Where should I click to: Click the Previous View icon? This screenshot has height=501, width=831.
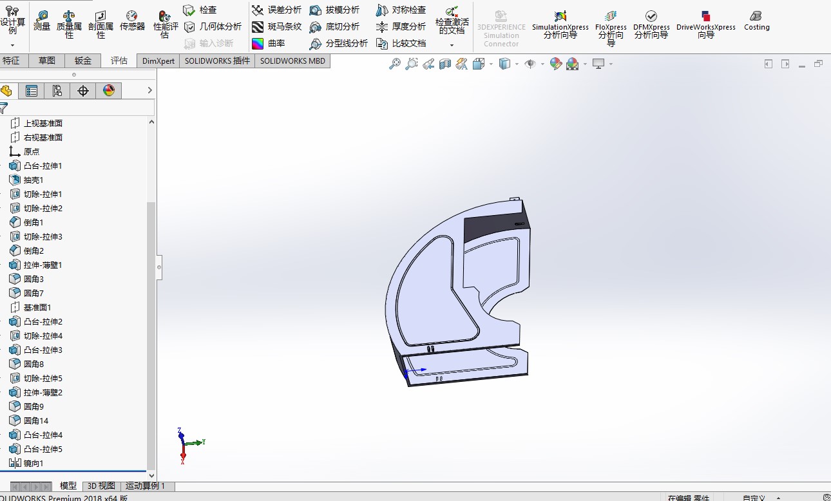[x=428, y=64]
